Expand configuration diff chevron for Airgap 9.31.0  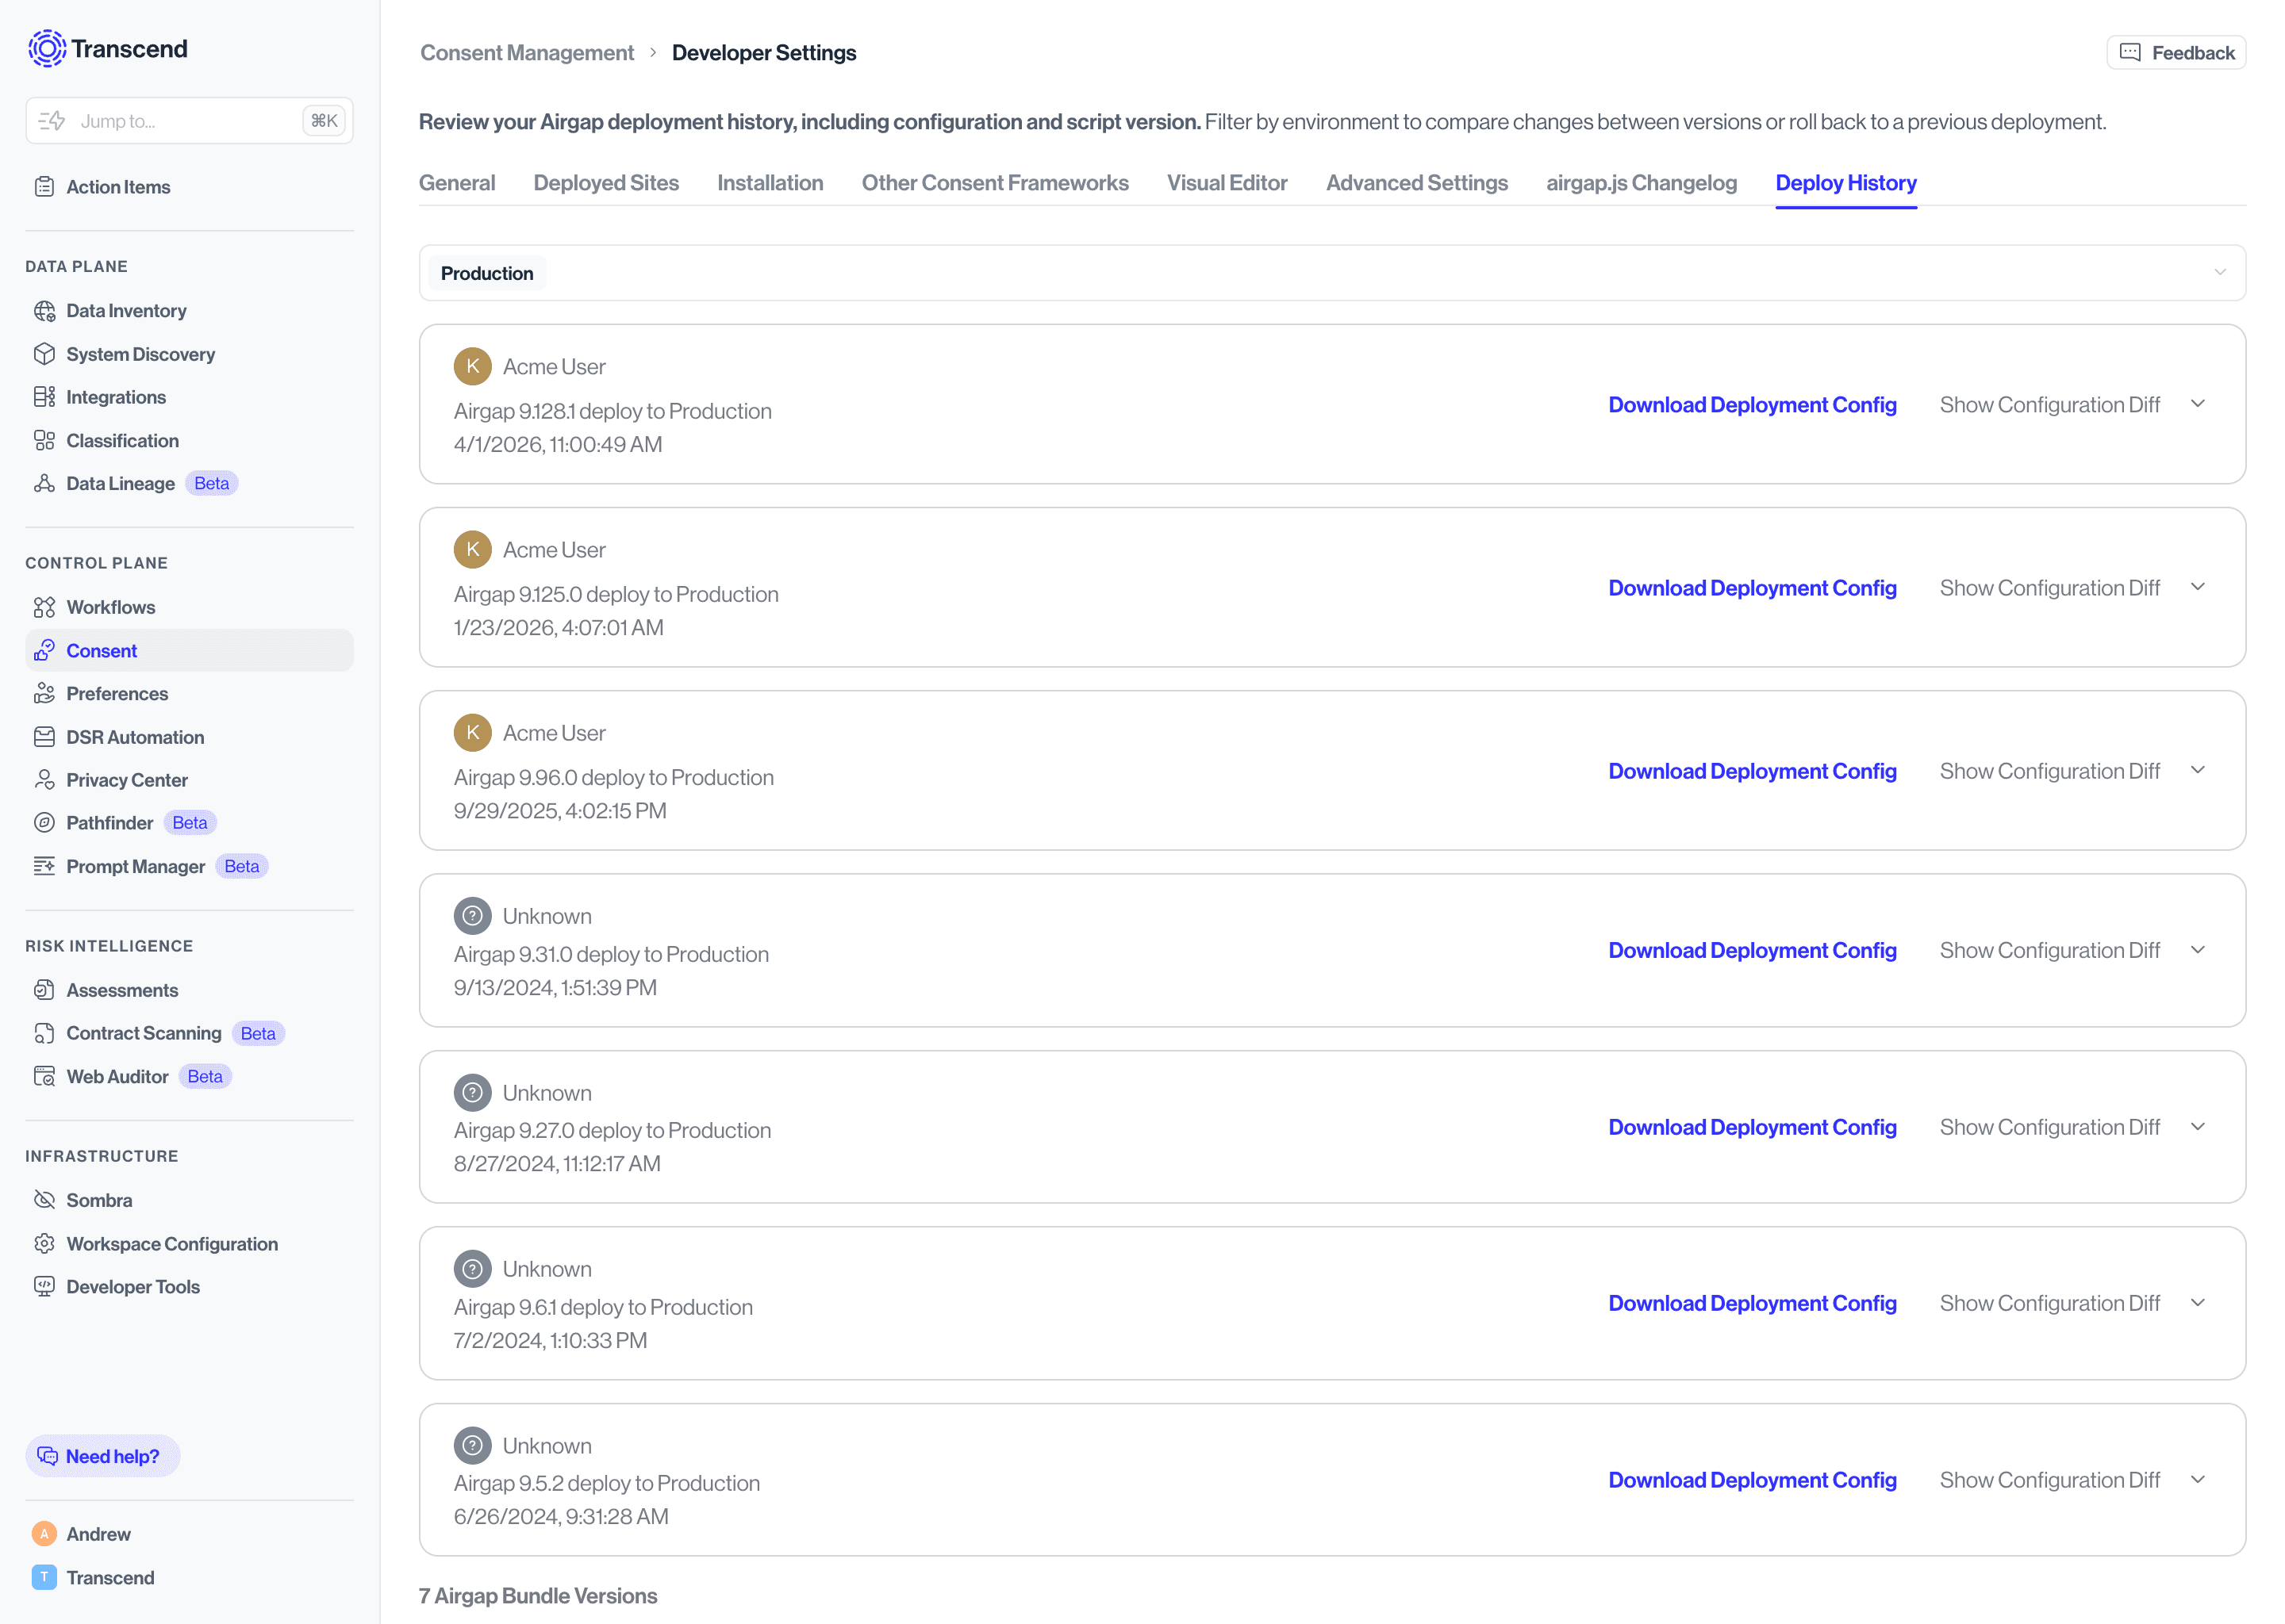[2197, 950]
